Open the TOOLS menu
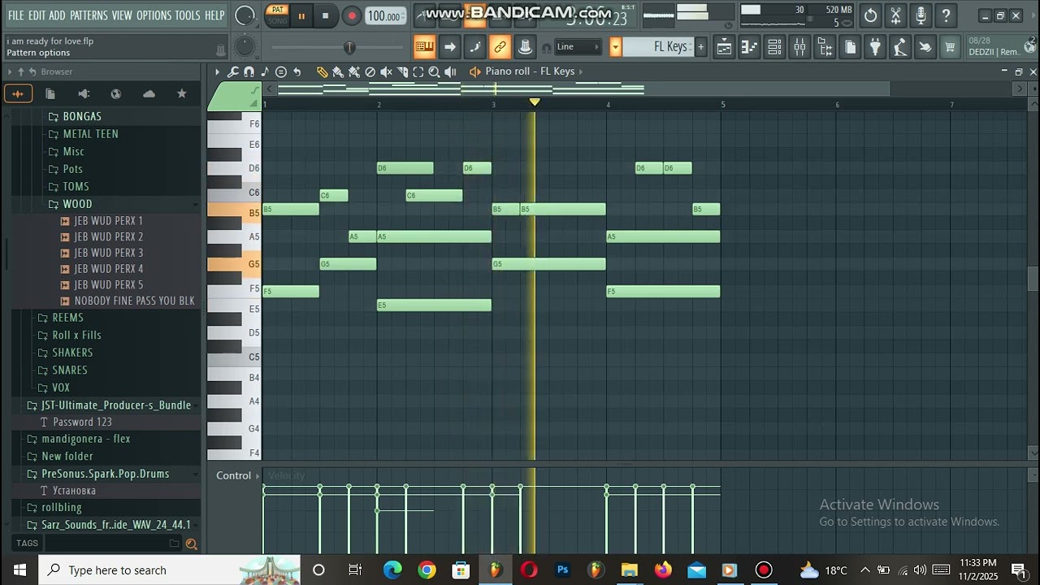This screenshot has height=585, width=1040. [x=188, y=15]
